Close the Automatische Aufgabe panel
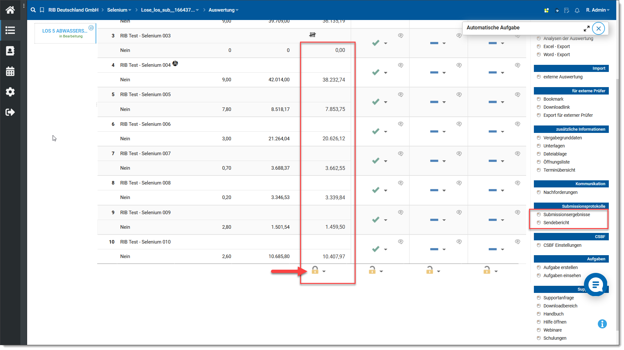The width and height of the screenshot is (624, 350). 598,28
